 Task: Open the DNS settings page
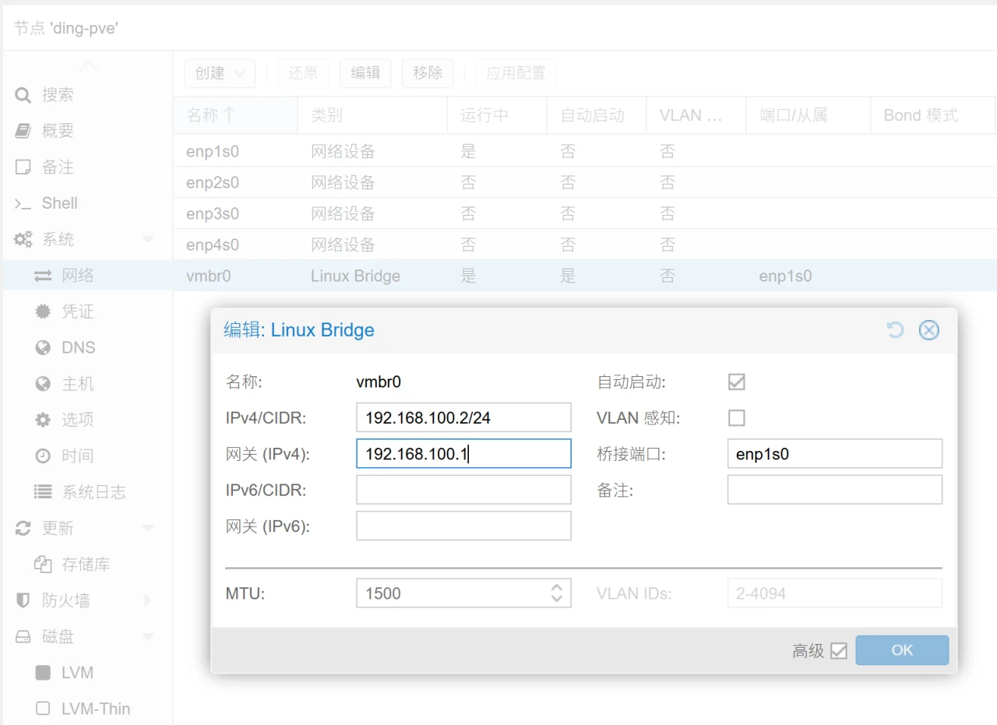point(79,347)
